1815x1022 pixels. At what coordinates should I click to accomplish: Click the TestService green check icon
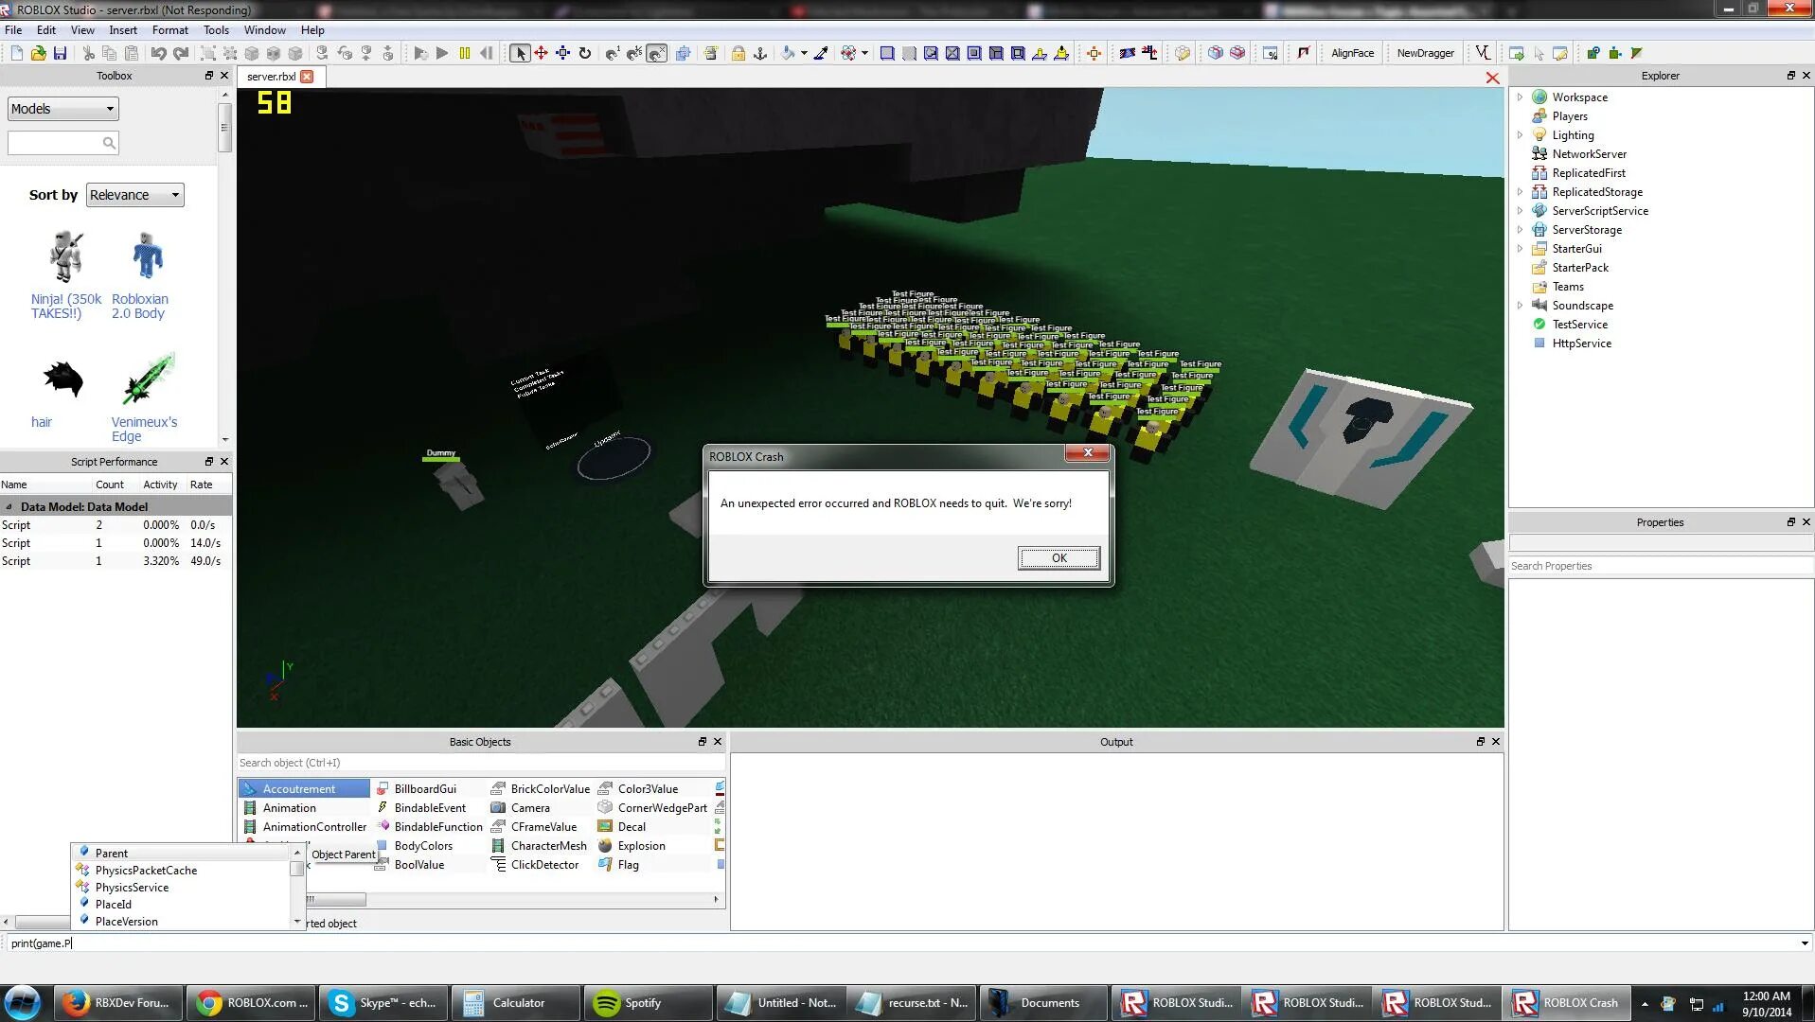coord(1539,324)
